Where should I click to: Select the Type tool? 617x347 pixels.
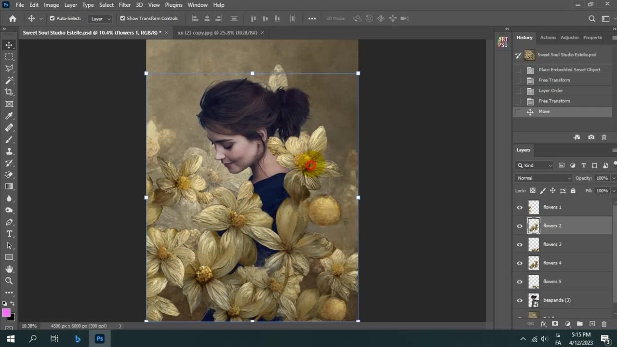[9, 234]
